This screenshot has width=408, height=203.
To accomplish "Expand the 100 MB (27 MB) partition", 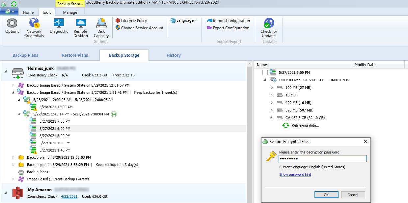I will click(271, 88).
